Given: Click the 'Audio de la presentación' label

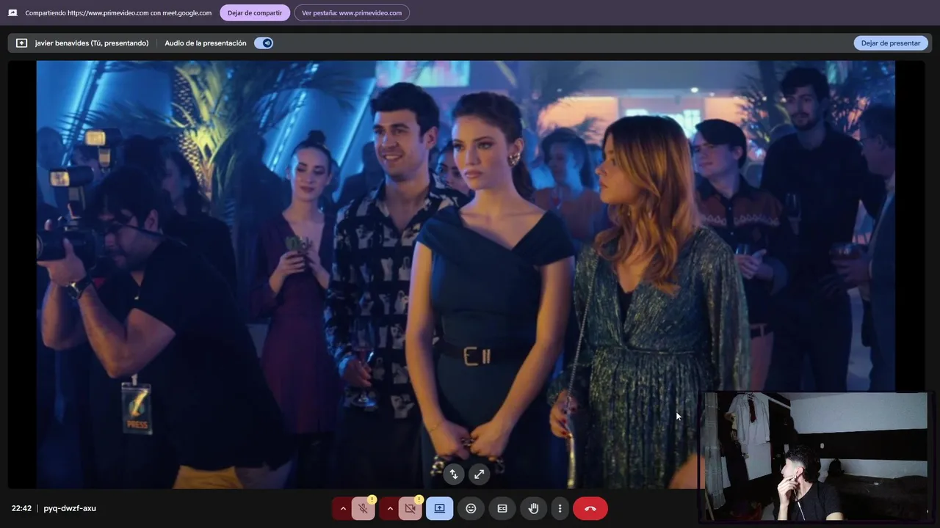Looking at the screenshot, I should (206, 43).
